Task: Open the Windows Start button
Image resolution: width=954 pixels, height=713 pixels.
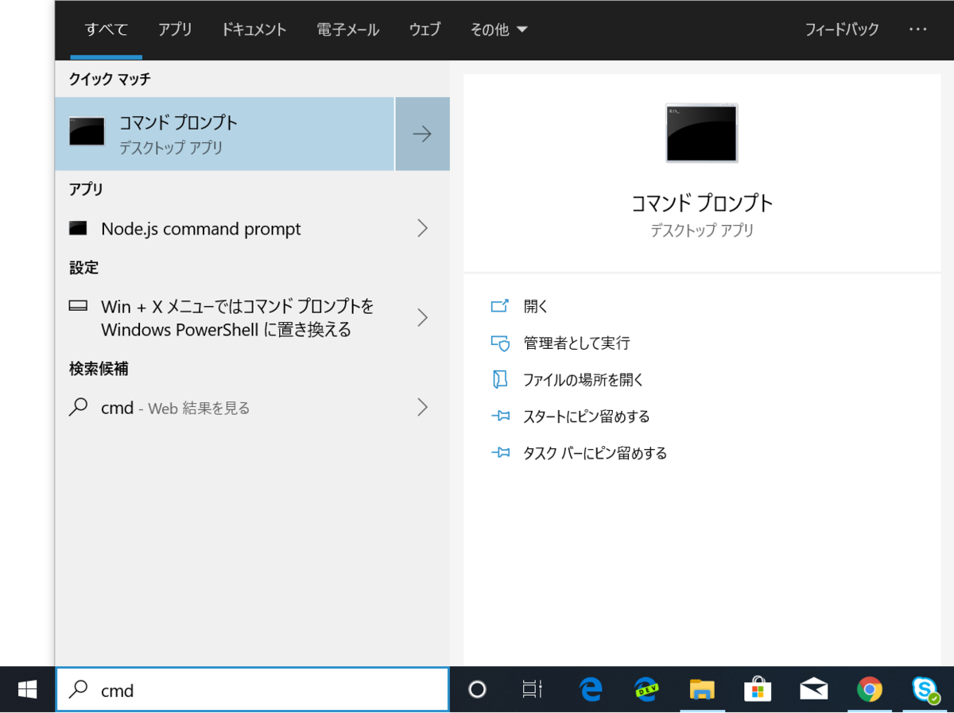Action: point(28,689)
